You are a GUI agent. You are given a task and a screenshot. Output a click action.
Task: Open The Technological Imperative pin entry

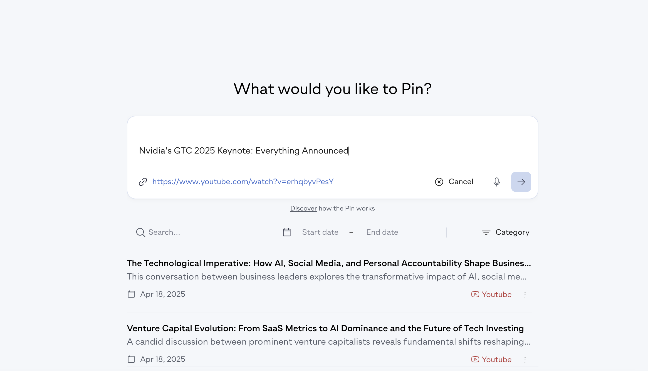[329, 263]
